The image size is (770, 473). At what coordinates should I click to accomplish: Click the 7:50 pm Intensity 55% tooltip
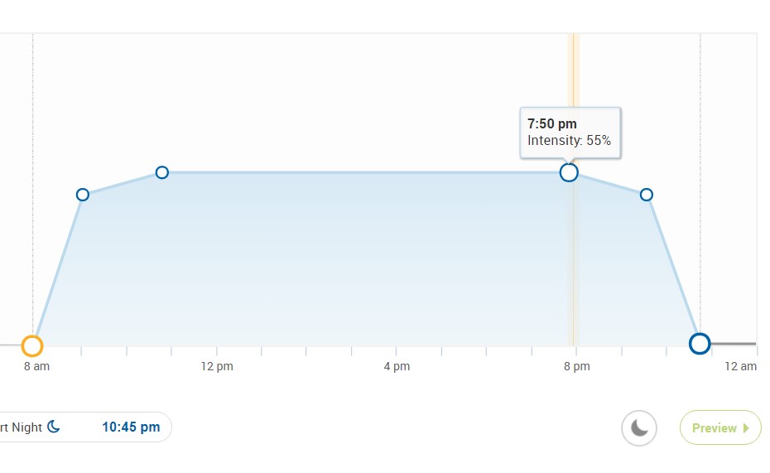[570, 133]
